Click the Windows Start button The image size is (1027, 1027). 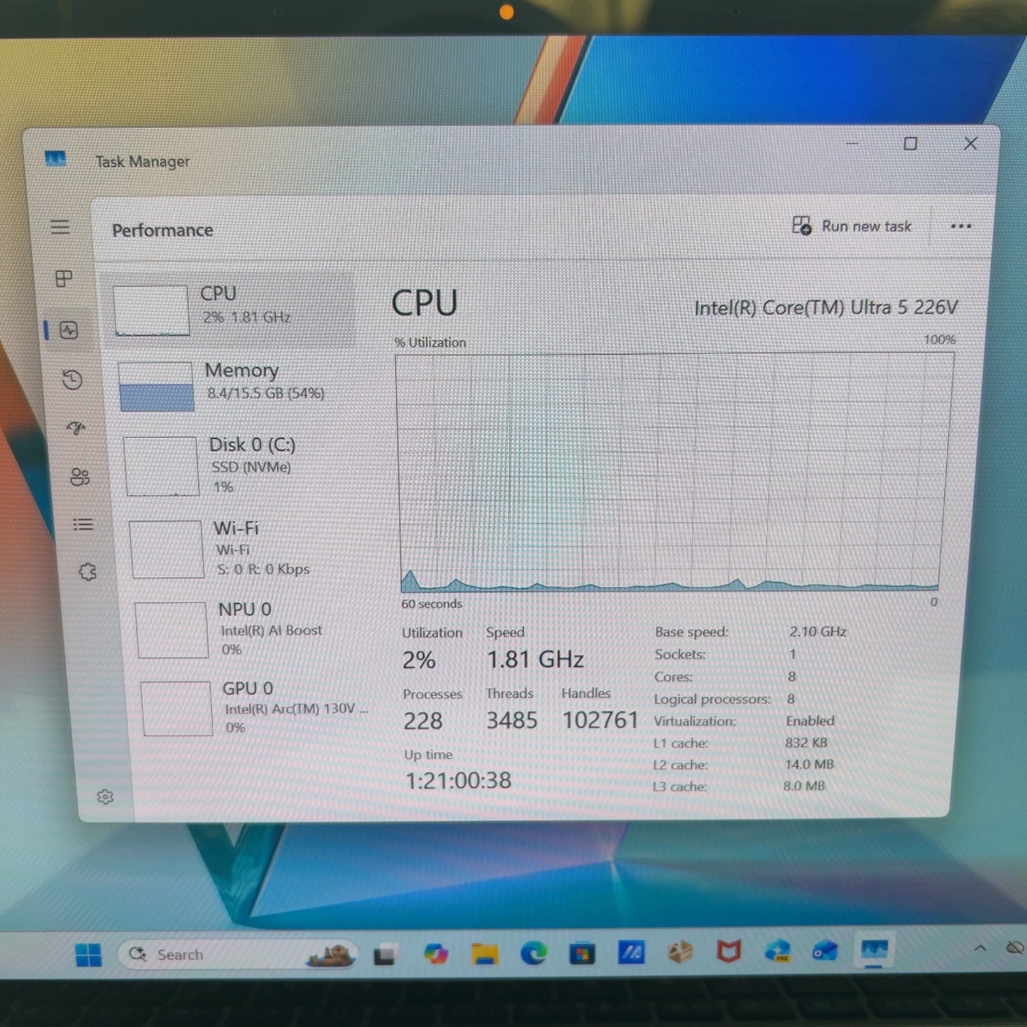click(89, 955)
